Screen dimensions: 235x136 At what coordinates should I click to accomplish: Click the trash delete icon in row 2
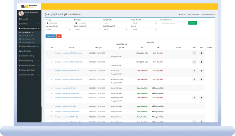pos(201,62)
